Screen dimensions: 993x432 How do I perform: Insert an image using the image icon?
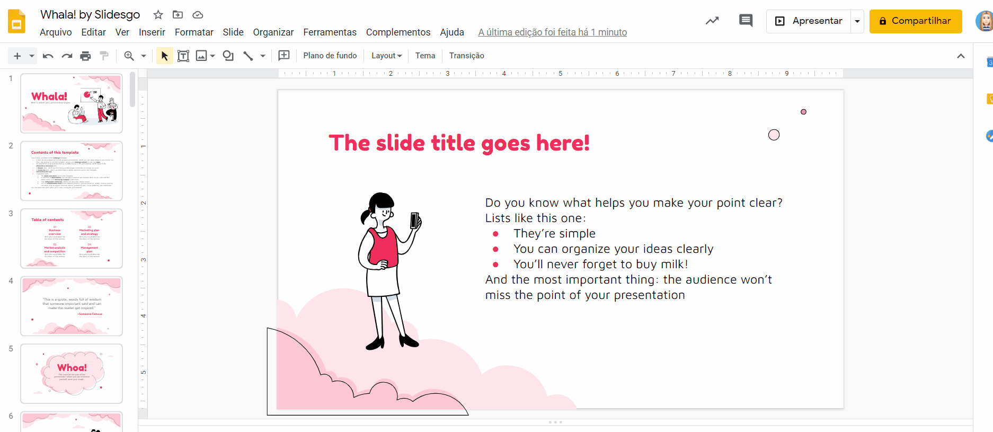click(x=201, y=56)
